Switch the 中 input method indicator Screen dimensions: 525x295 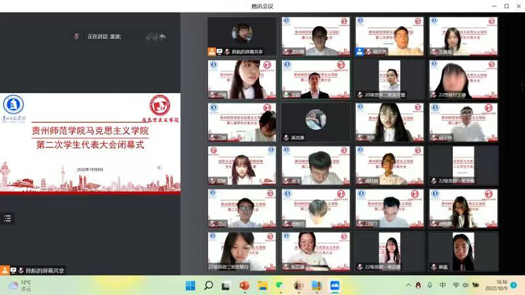click(442, 285)
